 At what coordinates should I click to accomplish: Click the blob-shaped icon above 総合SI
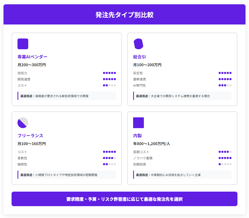pos(138,44)
